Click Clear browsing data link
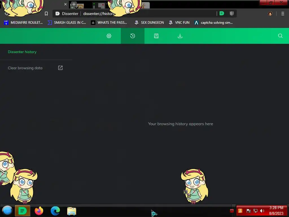The width and height of the screenshot is (289, 217). tap(25, 68)
